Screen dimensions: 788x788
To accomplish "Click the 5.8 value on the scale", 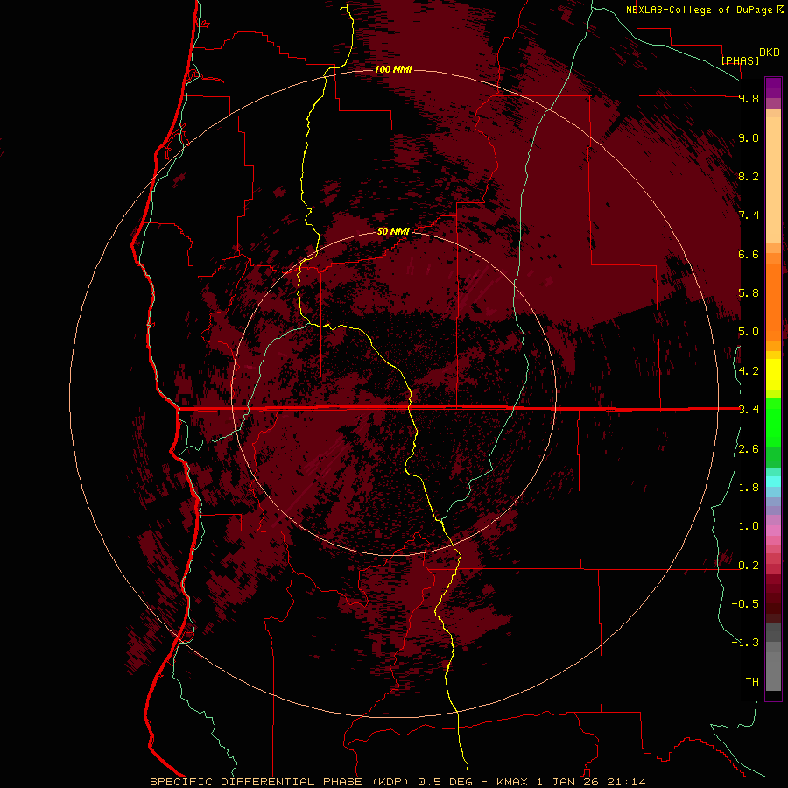I will point(749,293).
